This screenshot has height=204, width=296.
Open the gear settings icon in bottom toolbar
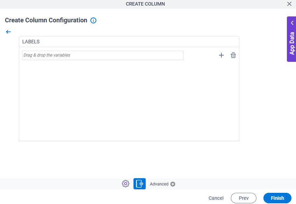click(125, 184)
